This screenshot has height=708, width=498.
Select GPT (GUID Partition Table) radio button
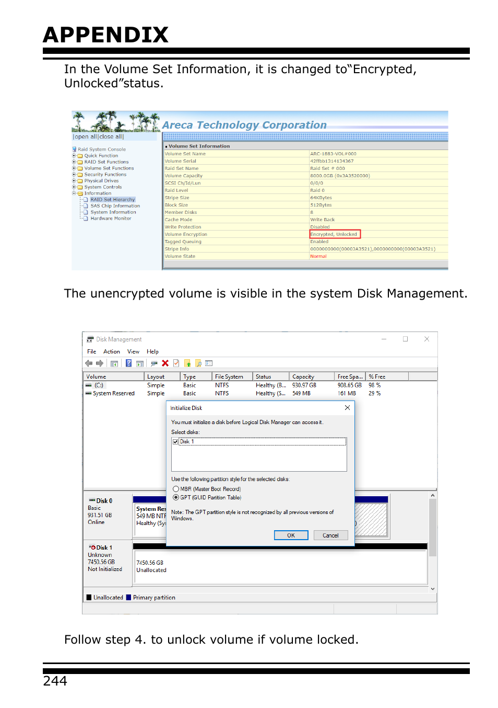click(176, 498)
